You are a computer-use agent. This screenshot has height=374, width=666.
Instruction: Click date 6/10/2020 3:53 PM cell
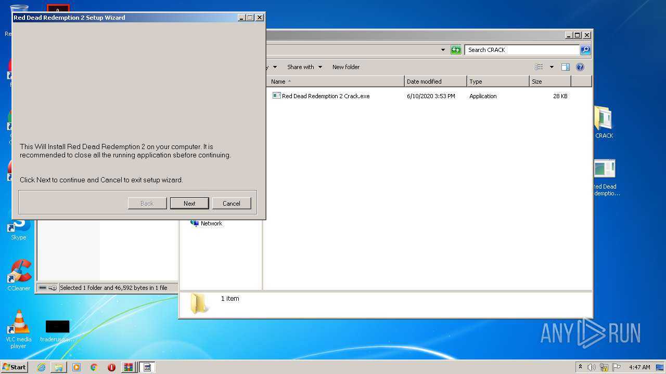coord(431,96)
